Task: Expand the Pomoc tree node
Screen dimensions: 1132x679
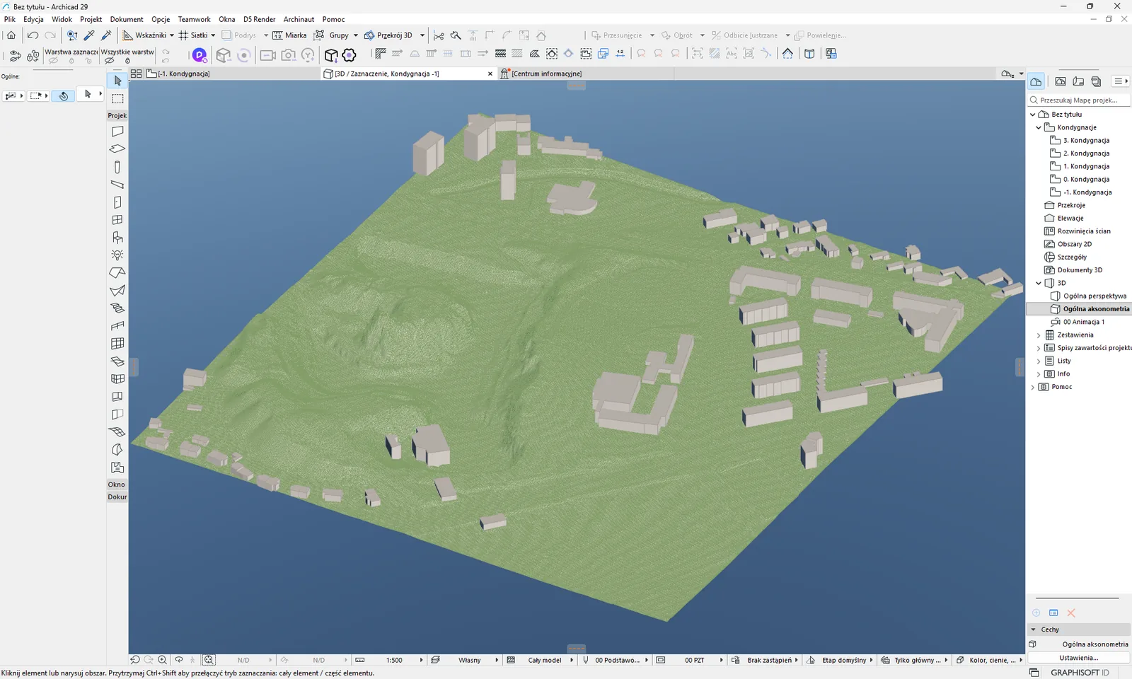Action: click(1032, 387)
